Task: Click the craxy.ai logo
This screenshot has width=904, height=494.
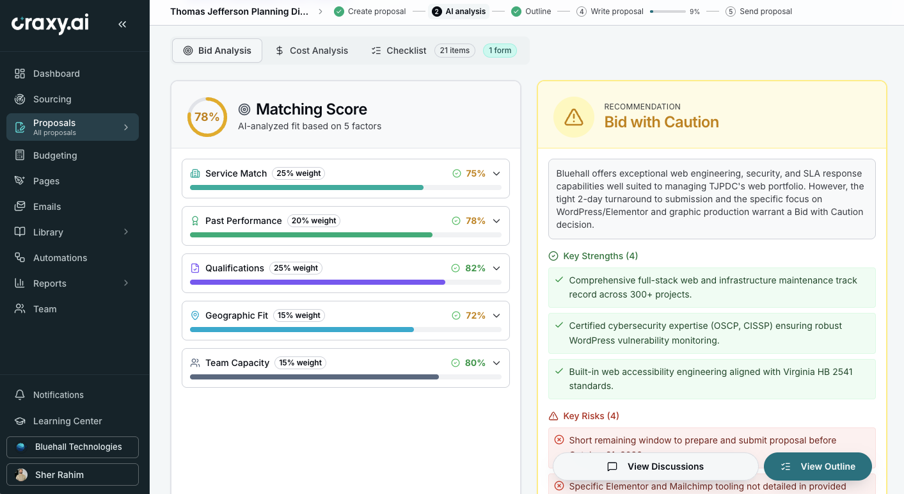Action: point(50,24)
